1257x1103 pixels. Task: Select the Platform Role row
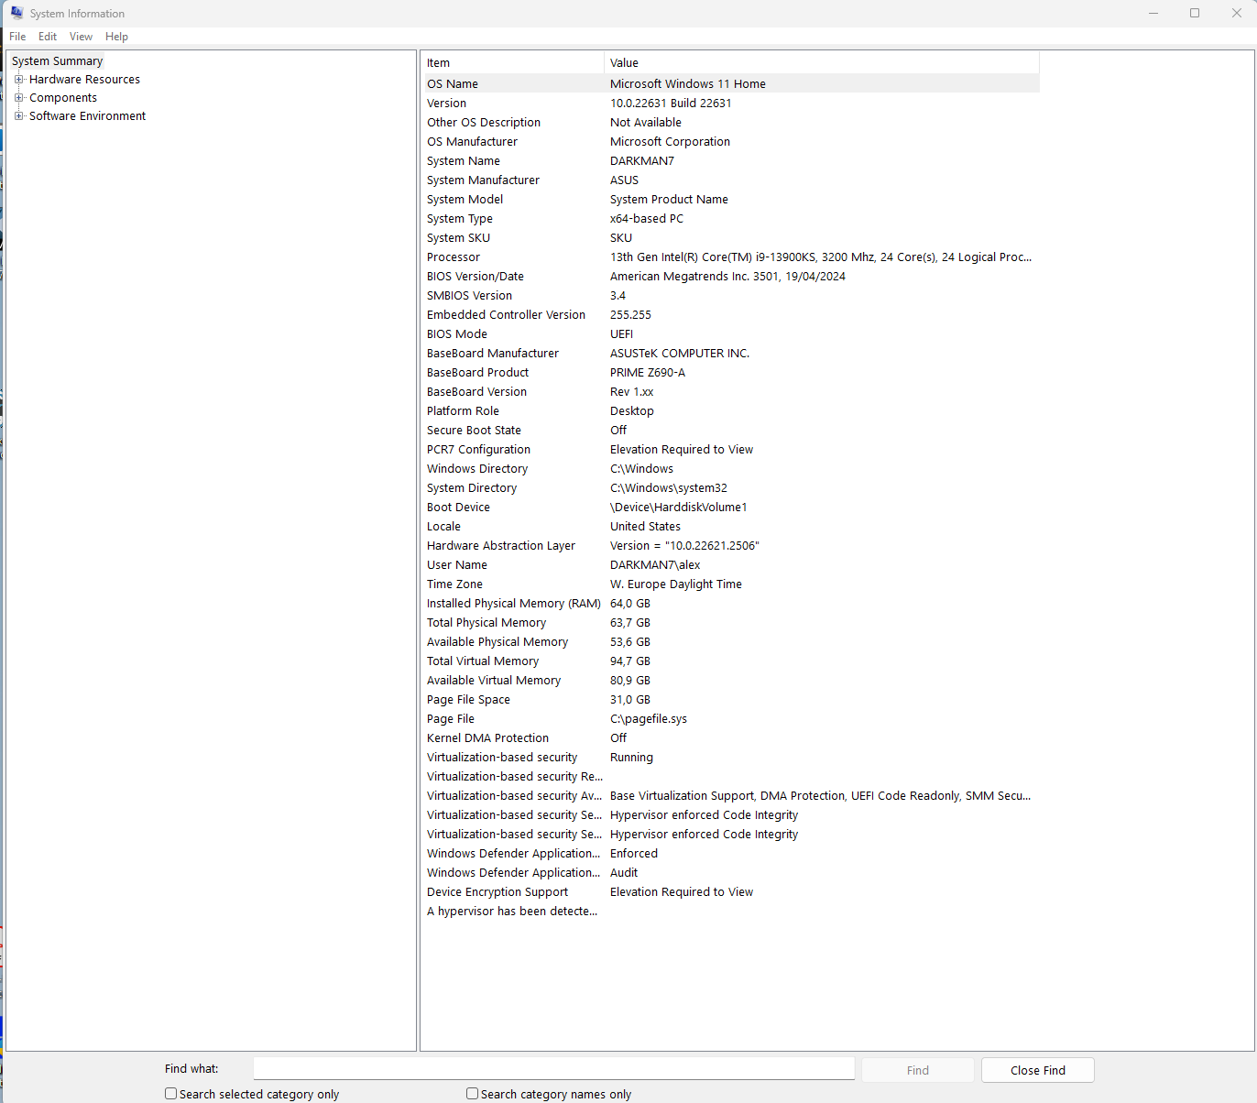tap(730, 411)
